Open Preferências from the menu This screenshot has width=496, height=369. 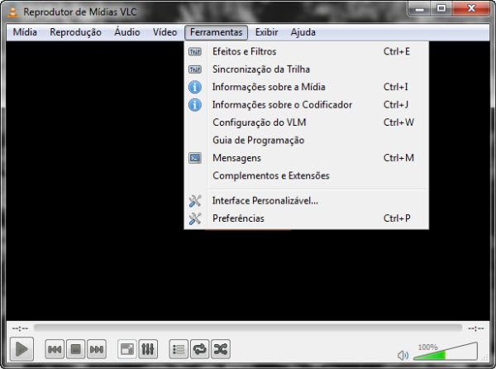238,218
